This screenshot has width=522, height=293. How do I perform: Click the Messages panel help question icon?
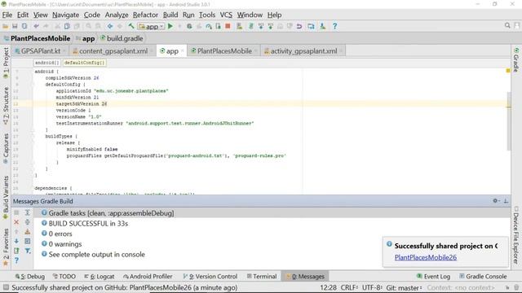(x=16, y=260)
